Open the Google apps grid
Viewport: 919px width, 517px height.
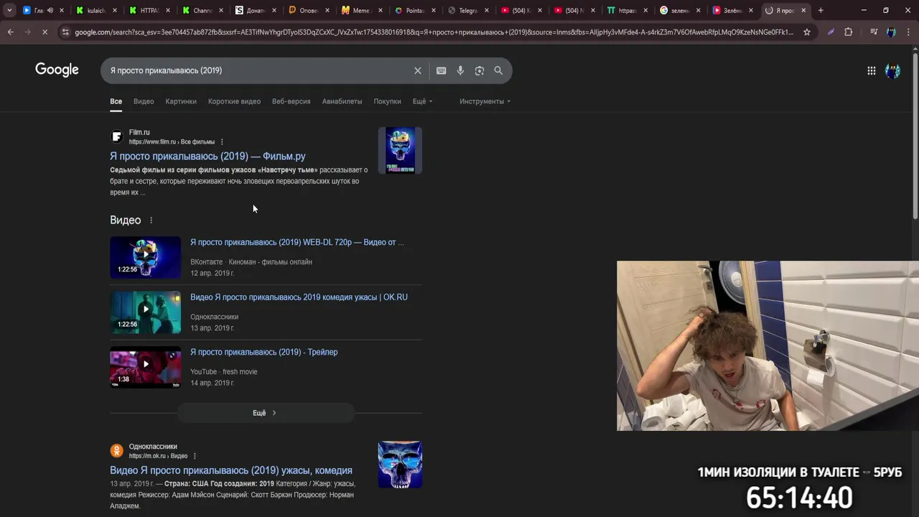pyautogui.click(x=871, y=70)
